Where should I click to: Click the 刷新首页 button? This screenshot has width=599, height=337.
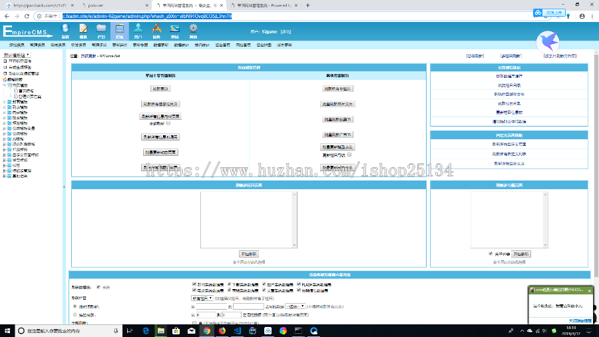(x=160, y=89)
